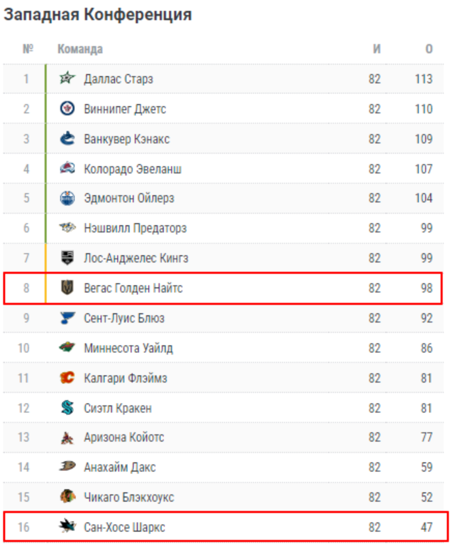
Task: Open the Нэшвилл Предаторз team link
Action: click(x=135, y=228)
